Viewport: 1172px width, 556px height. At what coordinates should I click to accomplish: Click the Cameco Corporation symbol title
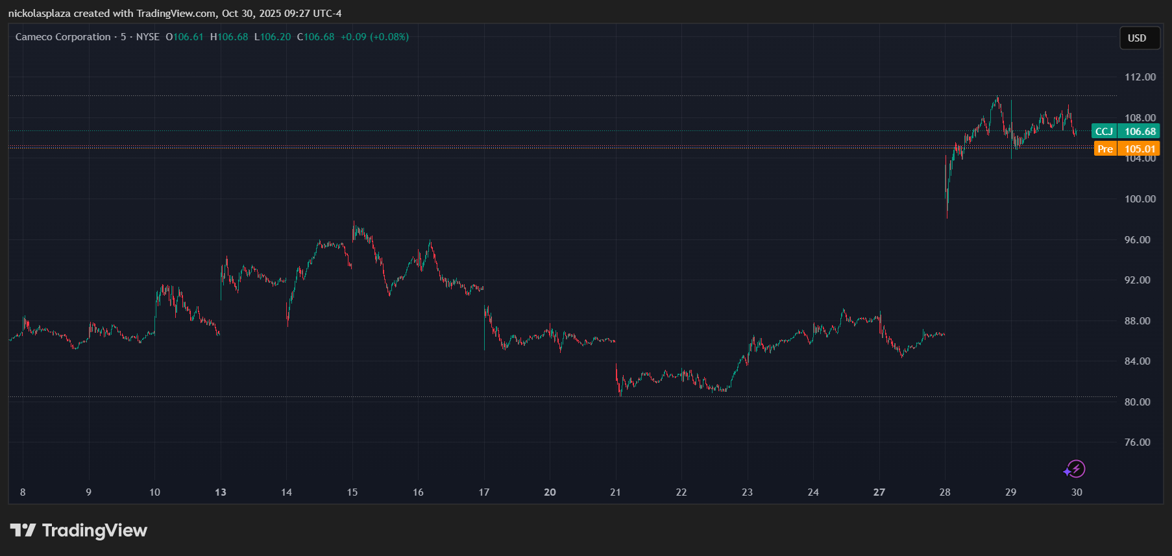(x=63, y=37)
